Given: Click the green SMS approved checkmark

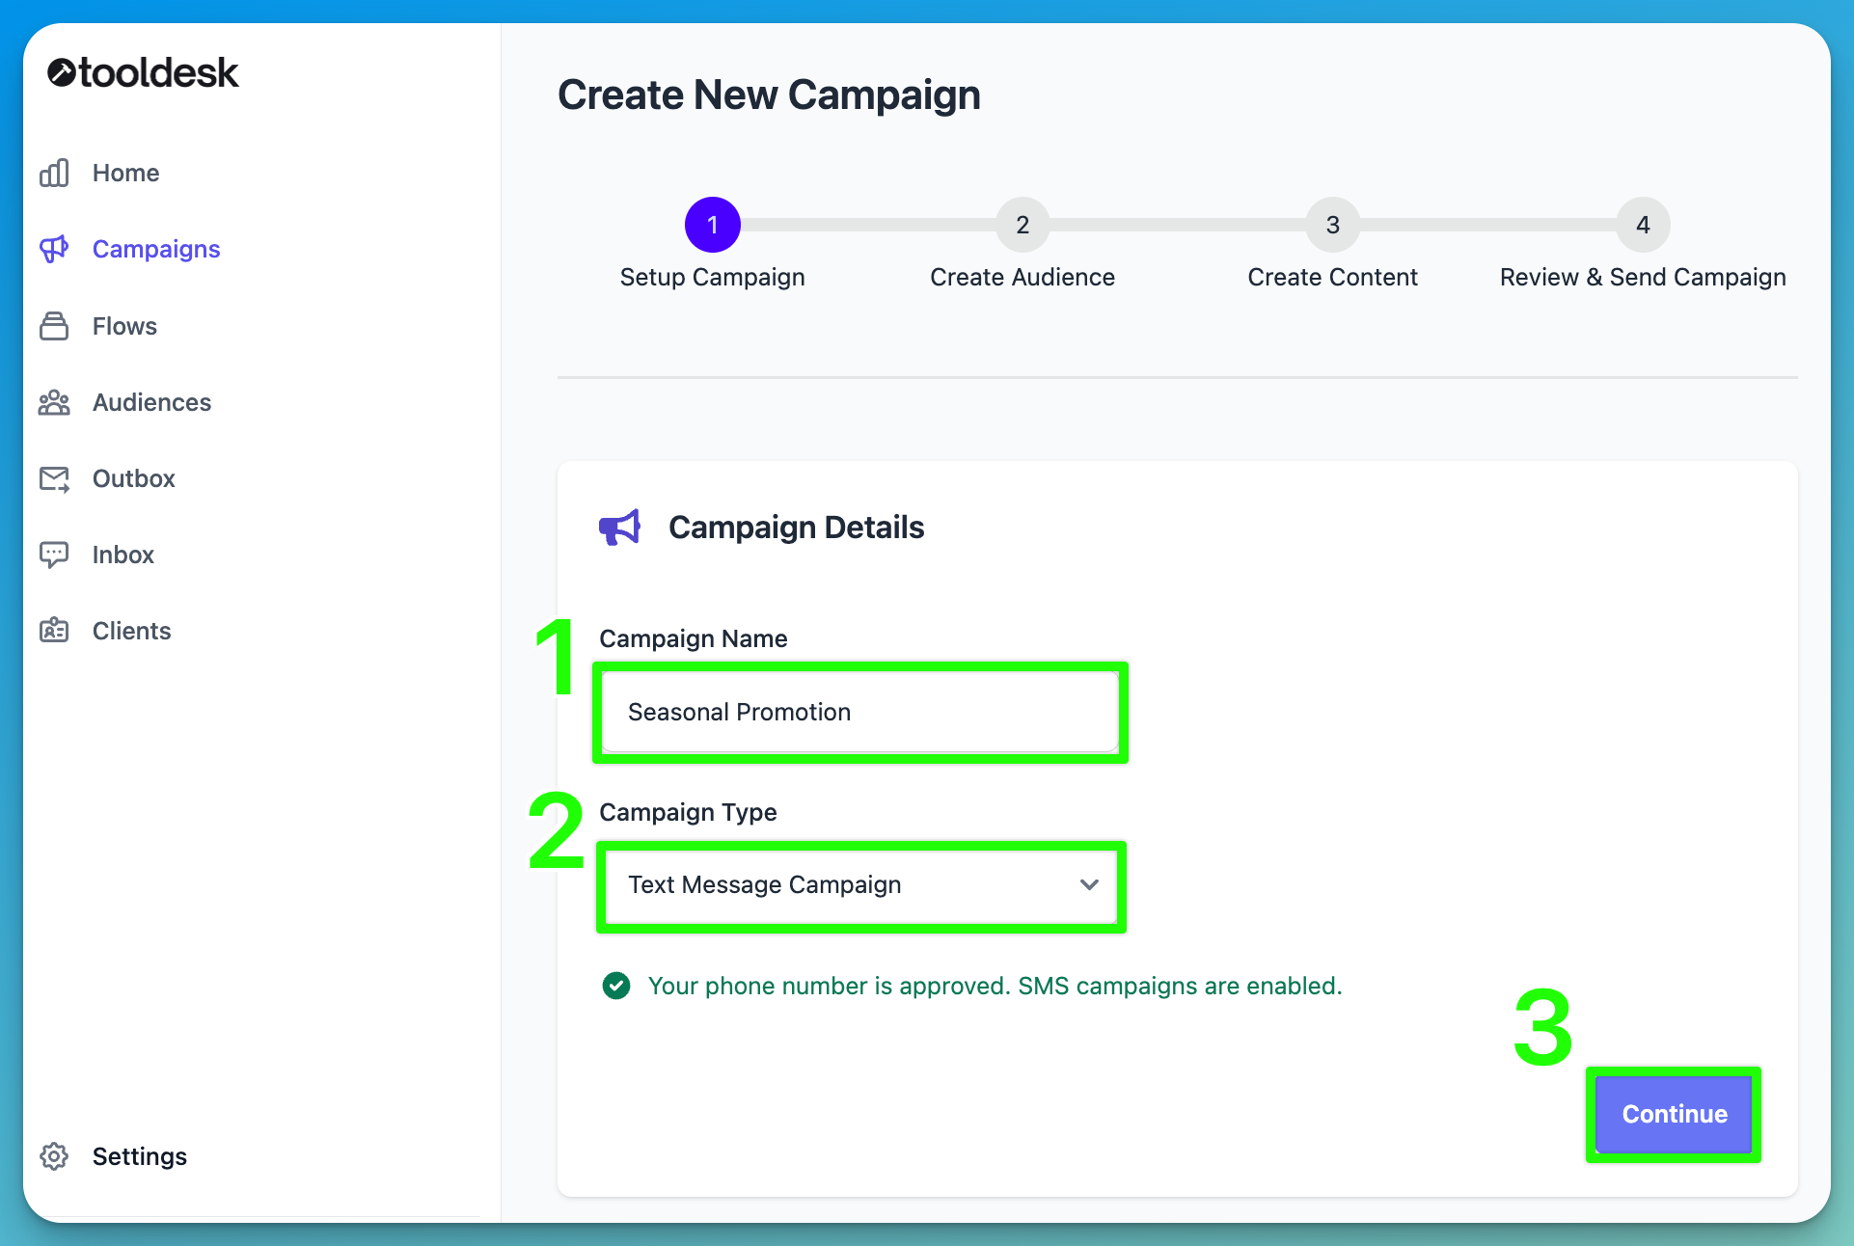Looking at the screenshot, I should [616, 986].
